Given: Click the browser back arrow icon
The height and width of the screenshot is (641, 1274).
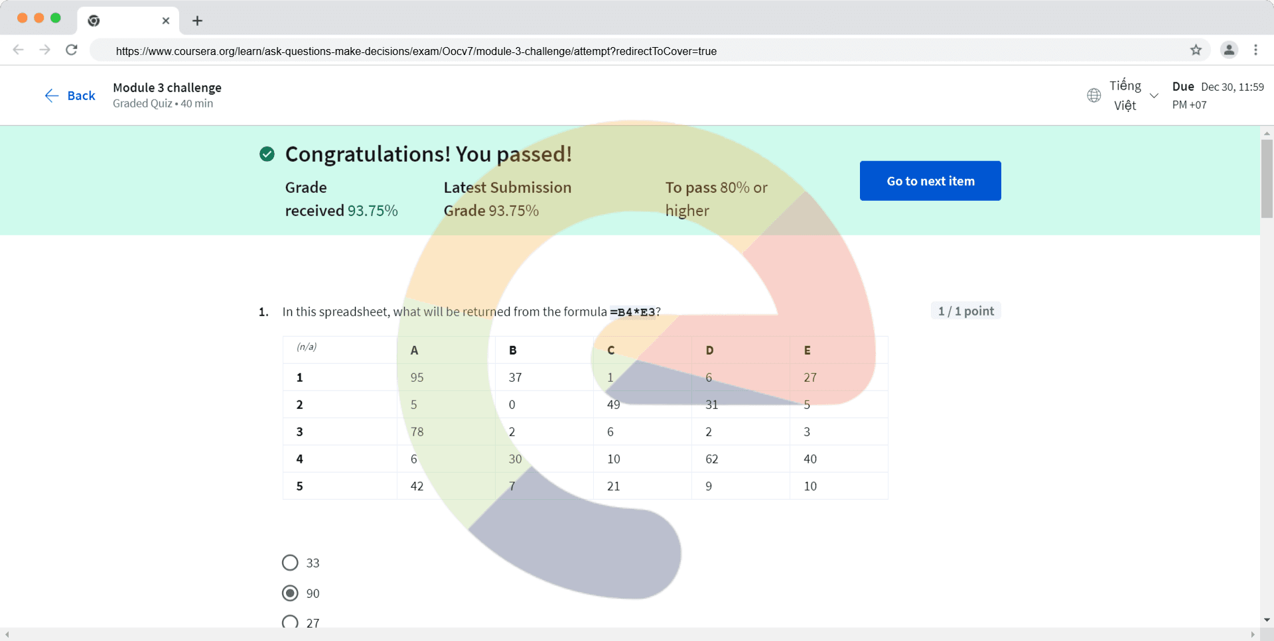Looking at the screenshot, I should point(19,50).
